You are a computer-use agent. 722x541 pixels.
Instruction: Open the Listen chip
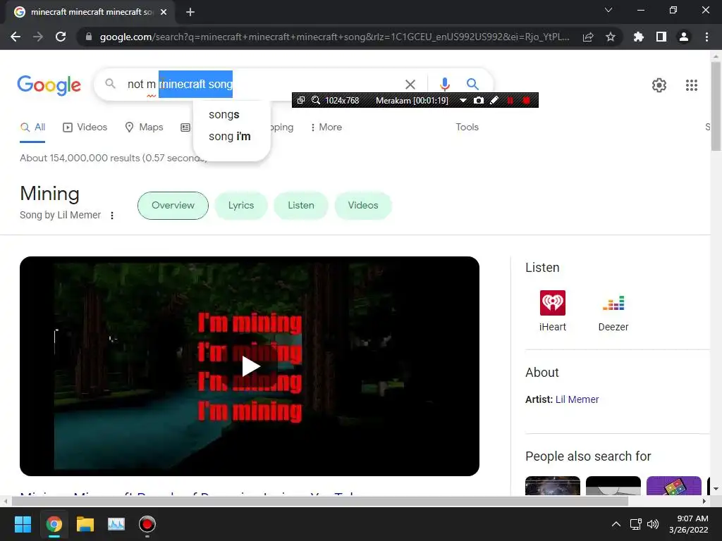pos(300,206)
